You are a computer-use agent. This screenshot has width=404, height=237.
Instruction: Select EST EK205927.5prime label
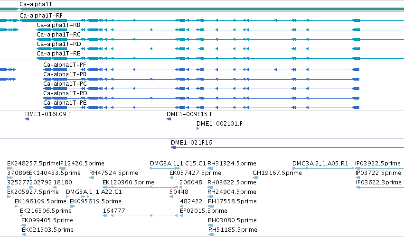pyautogui.click(x=33, y=192)
